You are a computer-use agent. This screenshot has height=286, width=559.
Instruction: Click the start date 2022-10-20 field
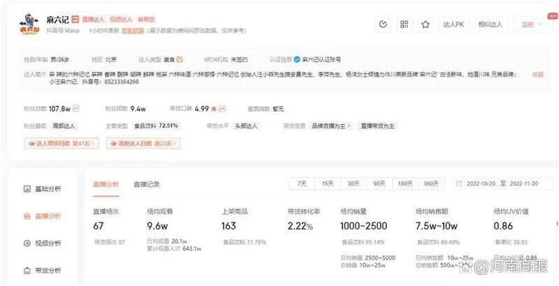coord(481,184)
